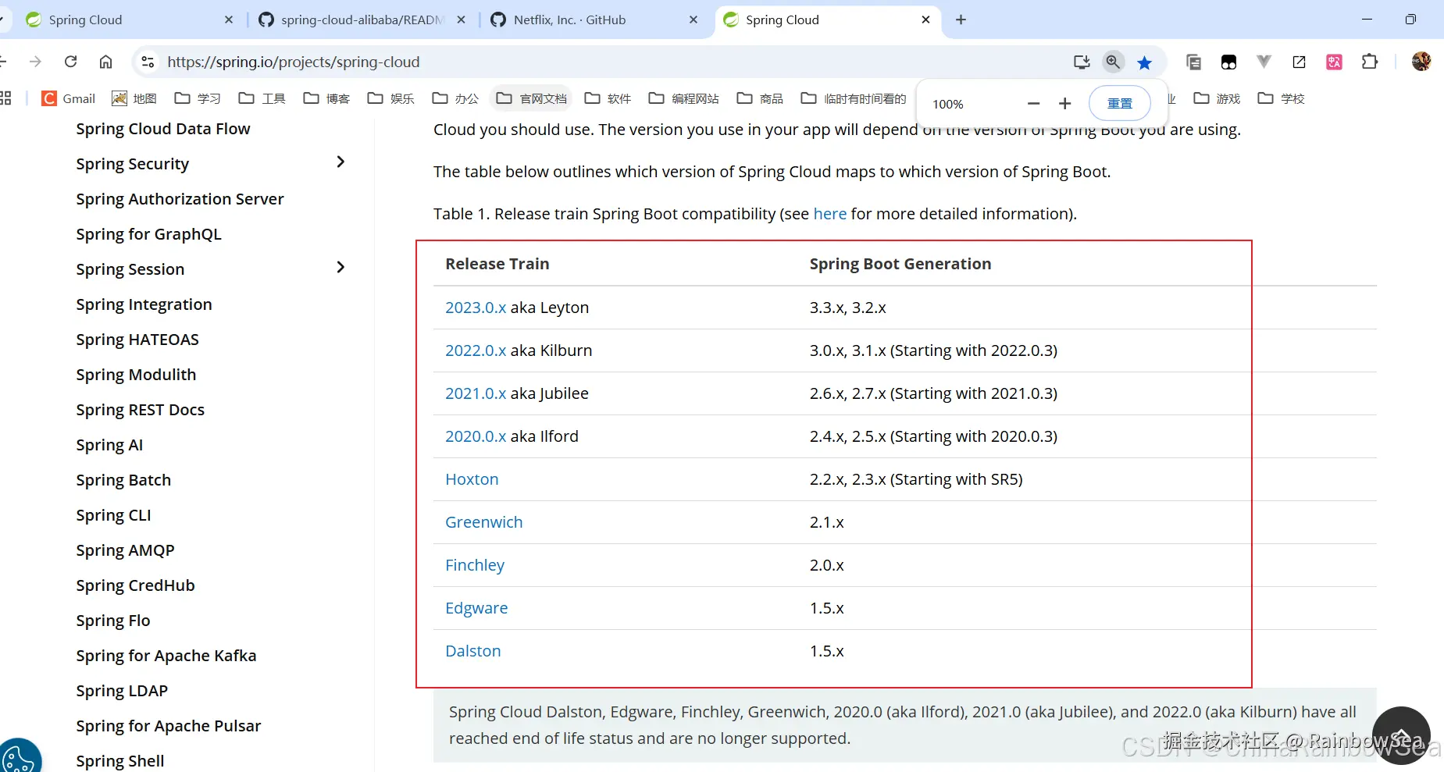Open the 官网文档 bookmark folder
The height and width of the screenshot is (772, 1444).
pyautogui.click(x=532, y=98)
